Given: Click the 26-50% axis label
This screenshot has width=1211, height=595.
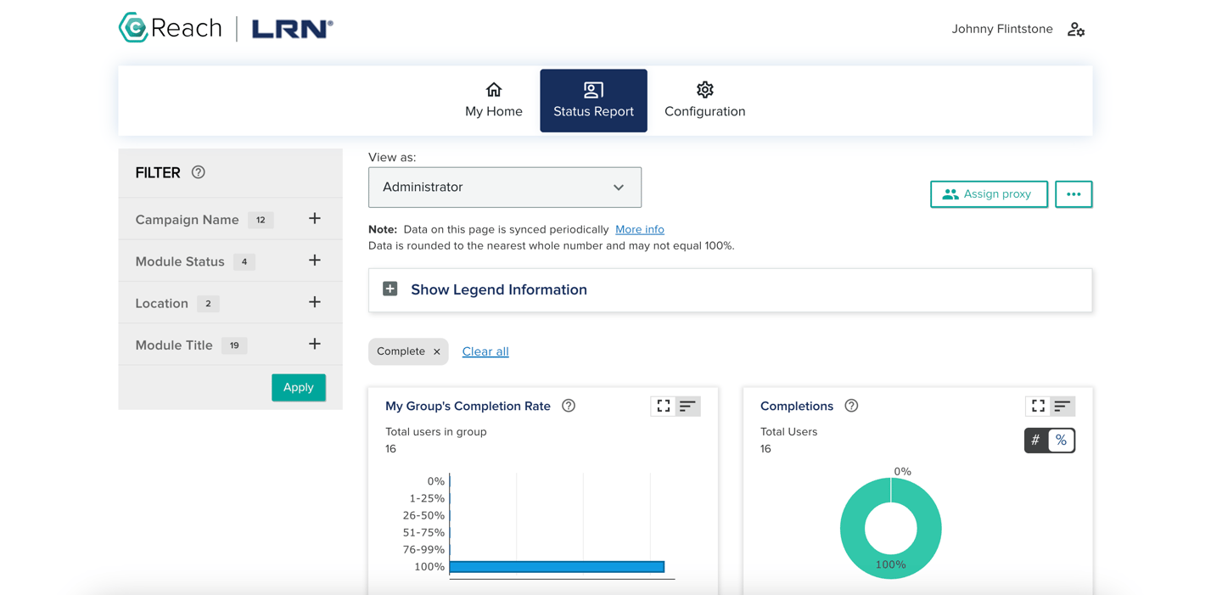Looking at the screenshot, I should click(x=423, y=515).
